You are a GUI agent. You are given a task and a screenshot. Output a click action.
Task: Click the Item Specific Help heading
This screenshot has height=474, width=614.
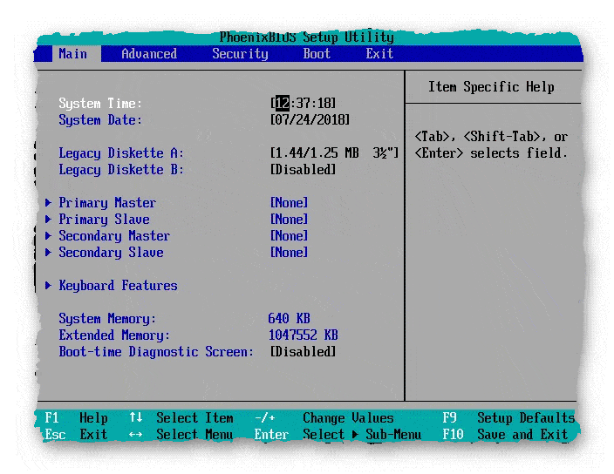[491, 87]
